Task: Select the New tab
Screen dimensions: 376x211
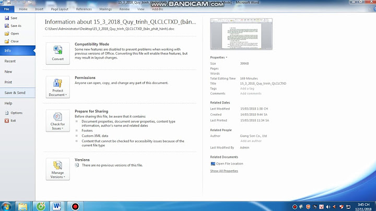Action: pos(18,72)
